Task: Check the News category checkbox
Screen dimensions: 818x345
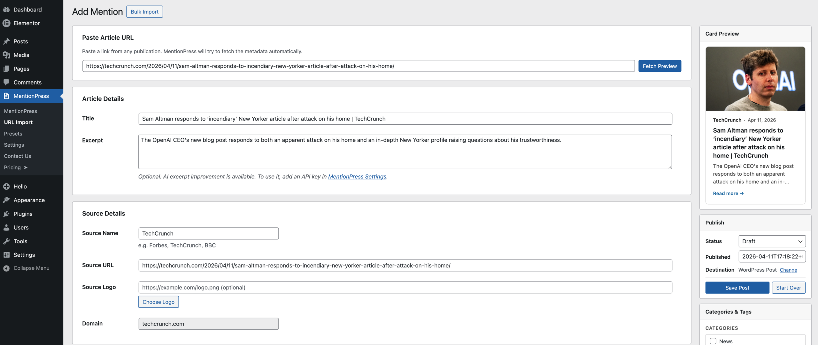Action: click(714, 341)
